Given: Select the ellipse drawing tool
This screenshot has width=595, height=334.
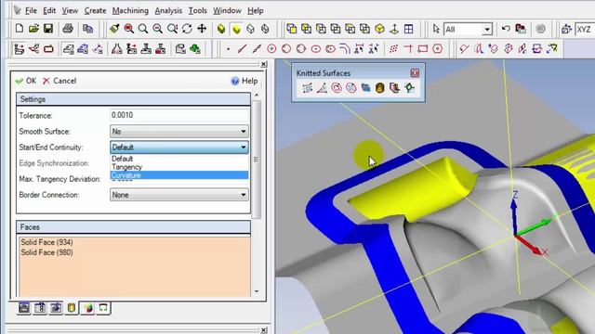Looking at the screenshot, I should [316, 49].
